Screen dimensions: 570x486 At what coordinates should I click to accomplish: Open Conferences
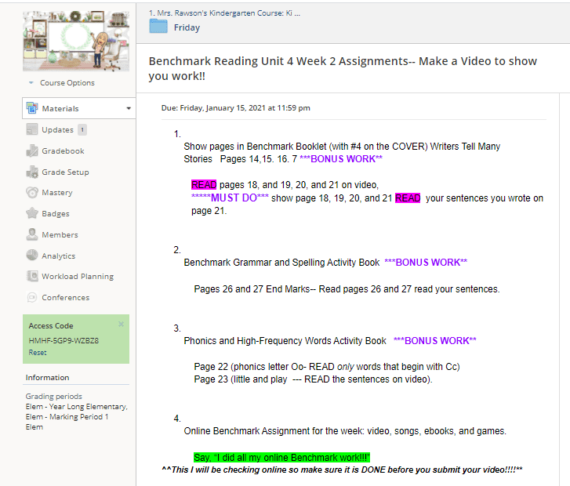point(65,297)
